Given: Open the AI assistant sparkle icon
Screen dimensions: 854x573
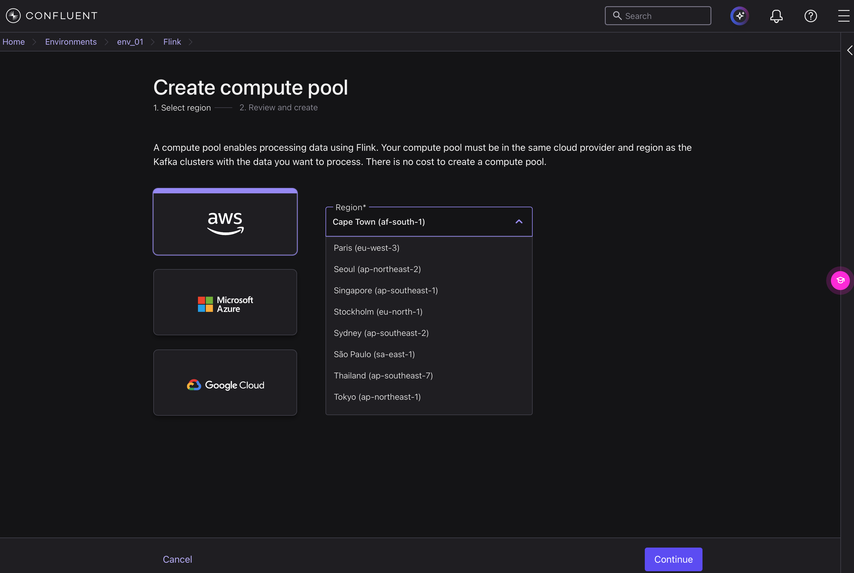Looking at the screenshot, I should tap(739, 16).
